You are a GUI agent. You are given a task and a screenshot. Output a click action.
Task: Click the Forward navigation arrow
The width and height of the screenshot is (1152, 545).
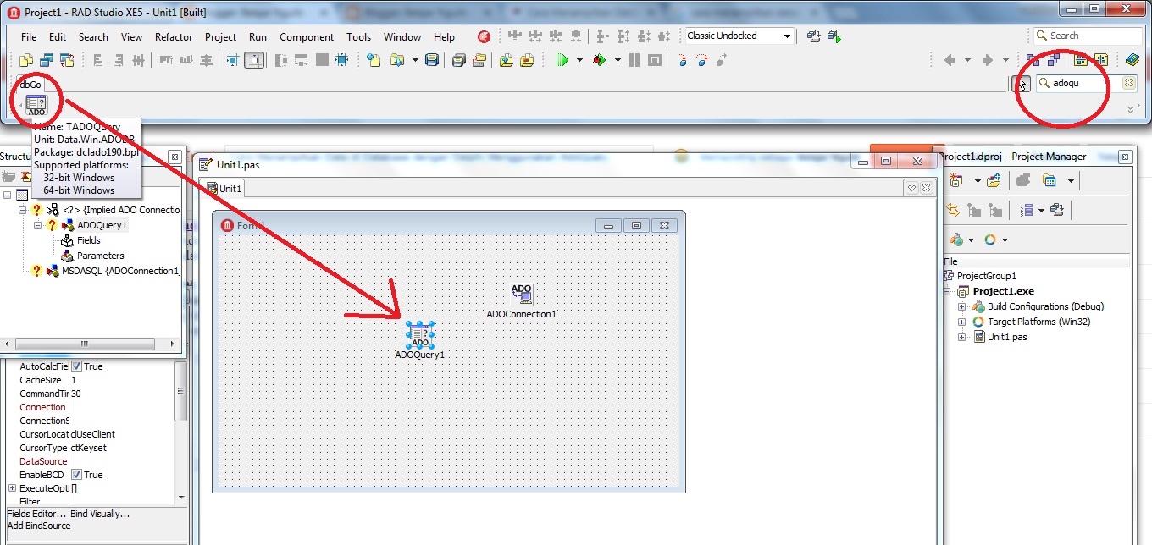point(988,60)
